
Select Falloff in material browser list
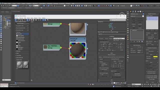click(22, 42)
